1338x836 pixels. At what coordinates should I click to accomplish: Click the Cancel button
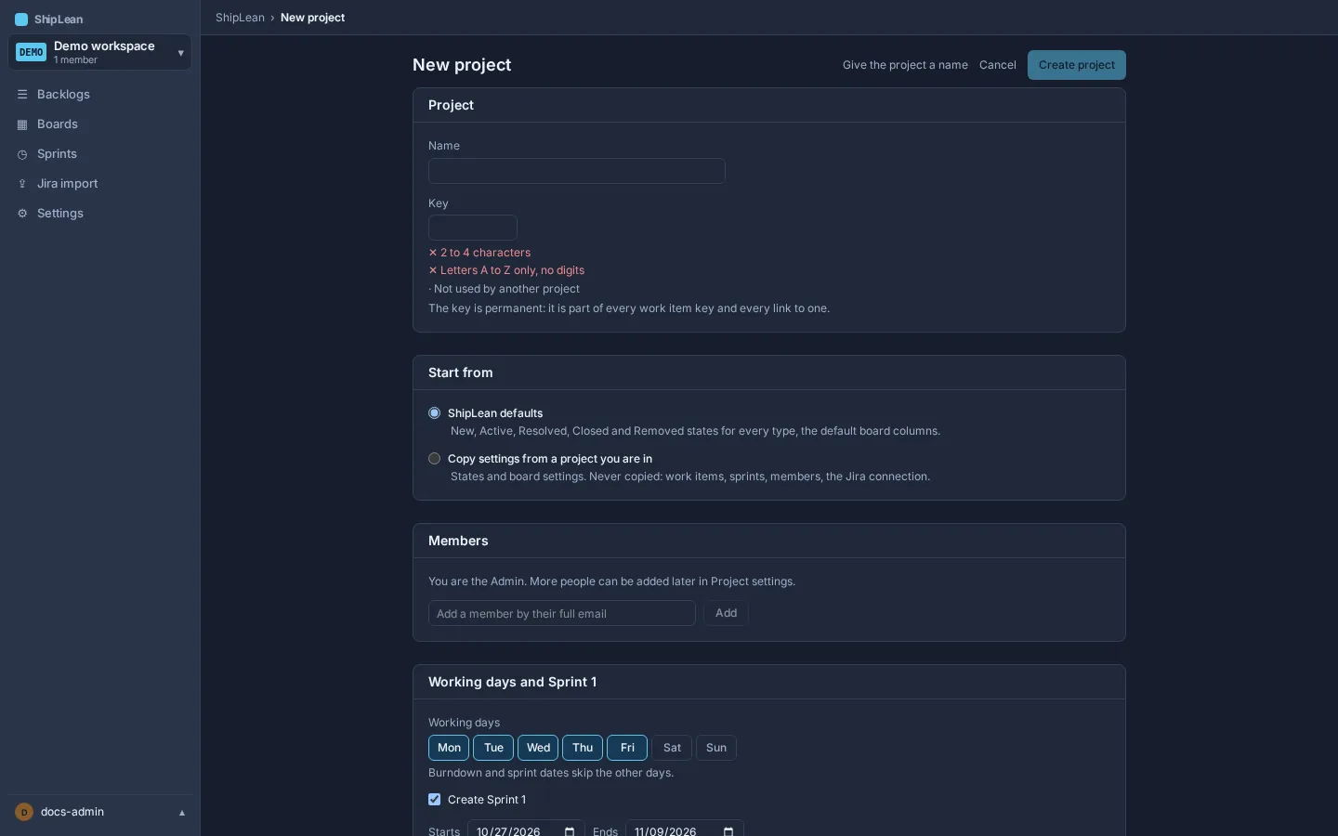(x=998, y=65)
